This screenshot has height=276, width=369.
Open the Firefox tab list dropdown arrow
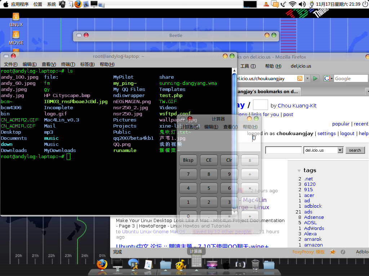coord(367,91)
